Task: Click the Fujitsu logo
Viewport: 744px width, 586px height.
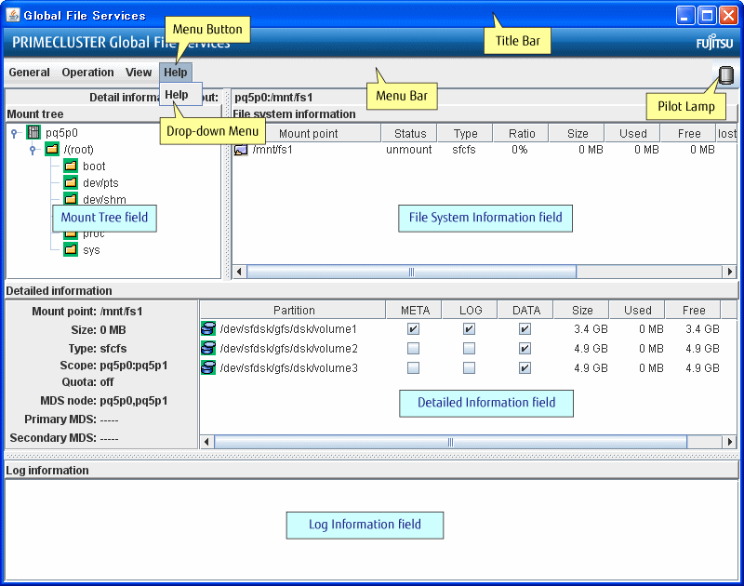Action: click(714, 42)
